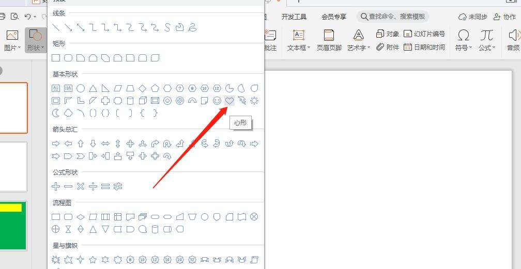Select the straight line shape
Screen dimensions: 521x269
(x=56, y=27)
